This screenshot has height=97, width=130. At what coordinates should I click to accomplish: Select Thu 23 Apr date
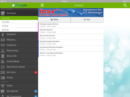(19, 22)
